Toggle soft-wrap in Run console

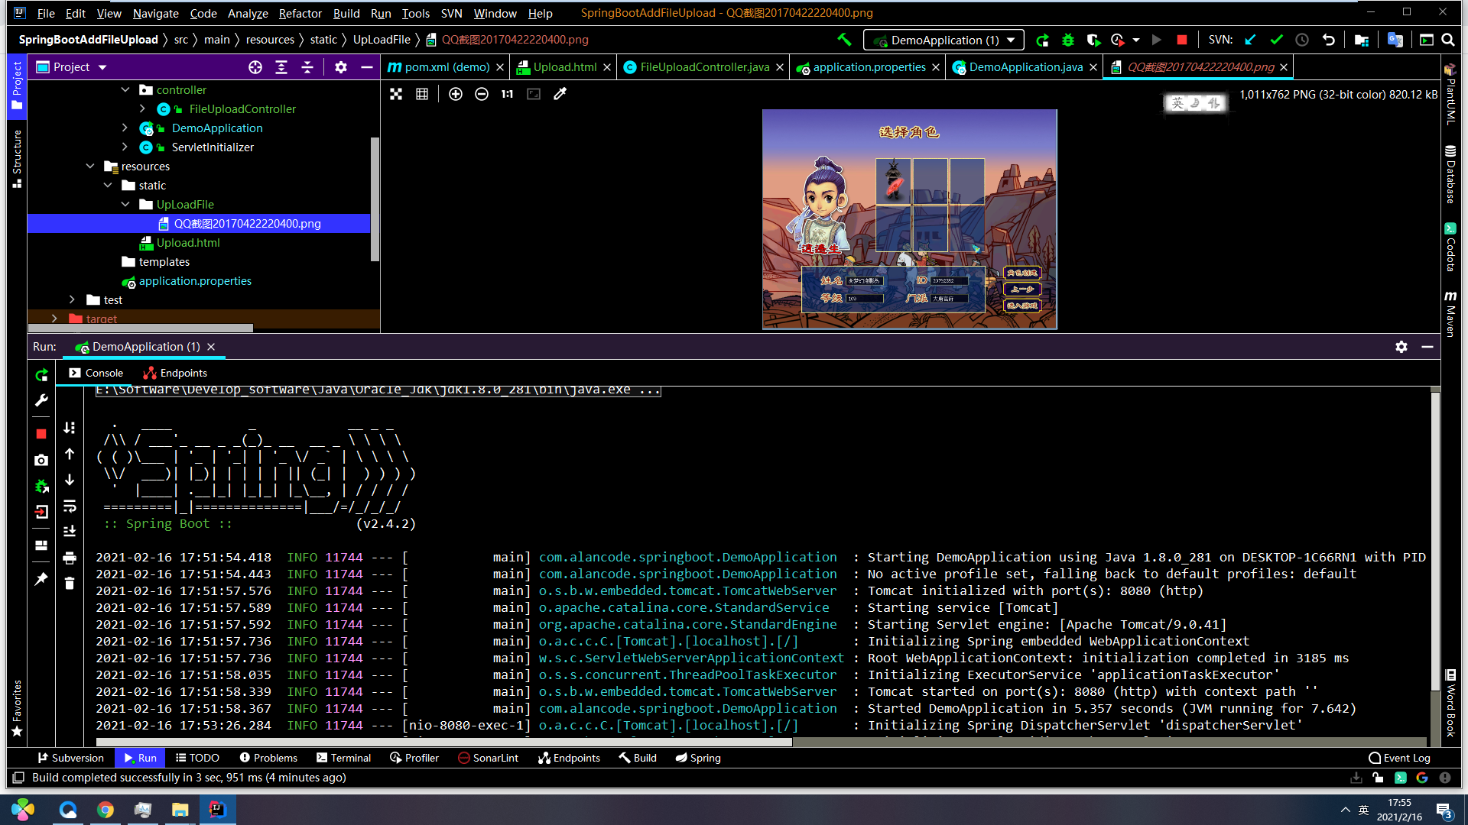[70, 506]
